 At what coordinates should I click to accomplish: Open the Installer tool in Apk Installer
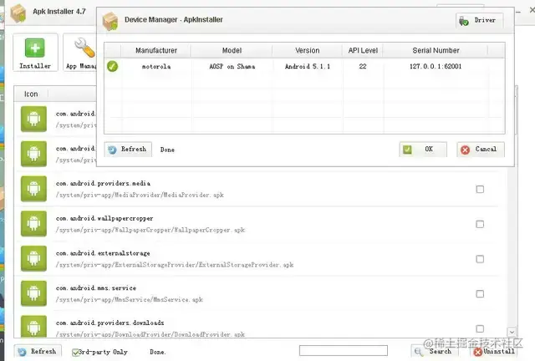(x=35, y=52)
